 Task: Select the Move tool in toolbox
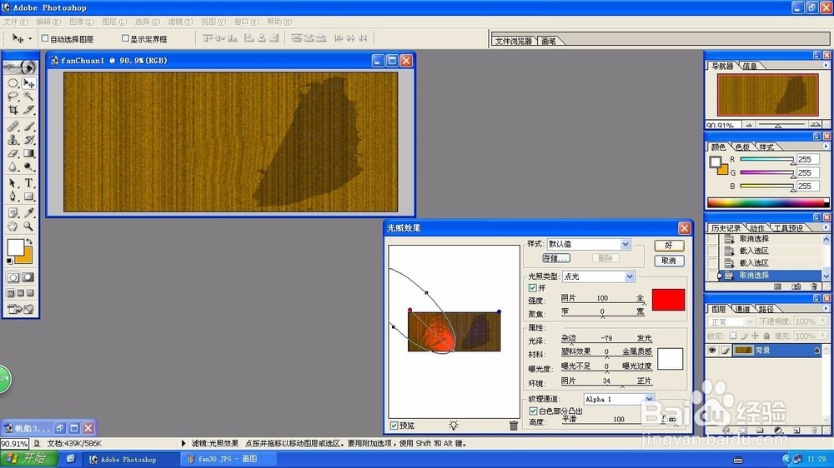tap(28, 83)
